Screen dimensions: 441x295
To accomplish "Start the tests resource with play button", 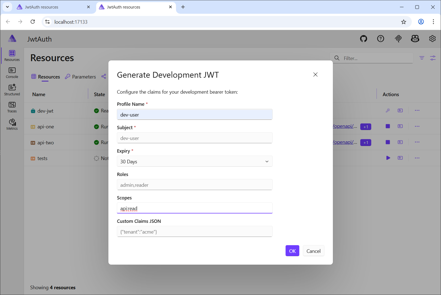I will pos(388,158).
